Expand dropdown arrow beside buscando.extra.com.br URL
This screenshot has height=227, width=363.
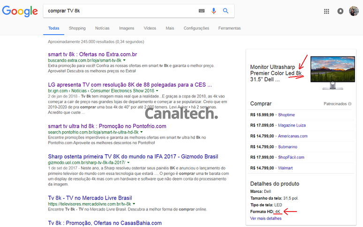pos(124,60)
